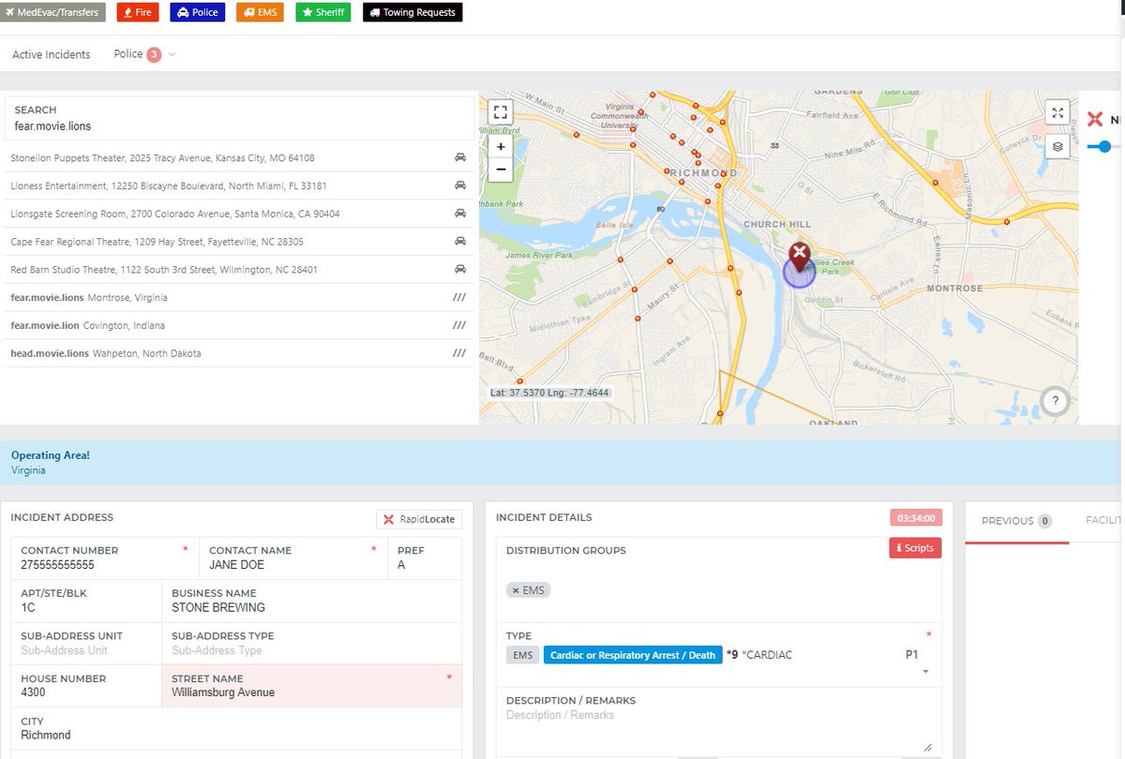Select the red Fire button

click(138, 12)
